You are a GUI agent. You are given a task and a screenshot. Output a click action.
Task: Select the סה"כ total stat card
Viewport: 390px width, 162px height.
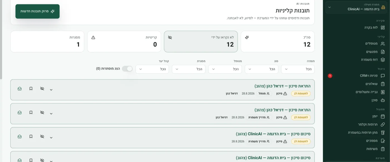tap(277, 42)
